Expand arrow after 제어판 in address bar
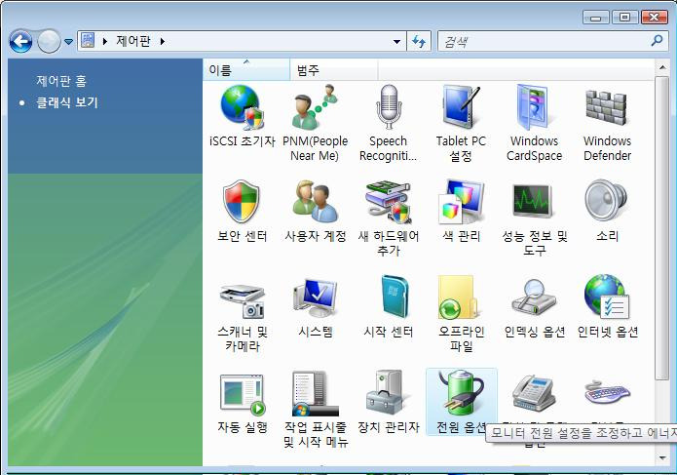 click(163, 42)
